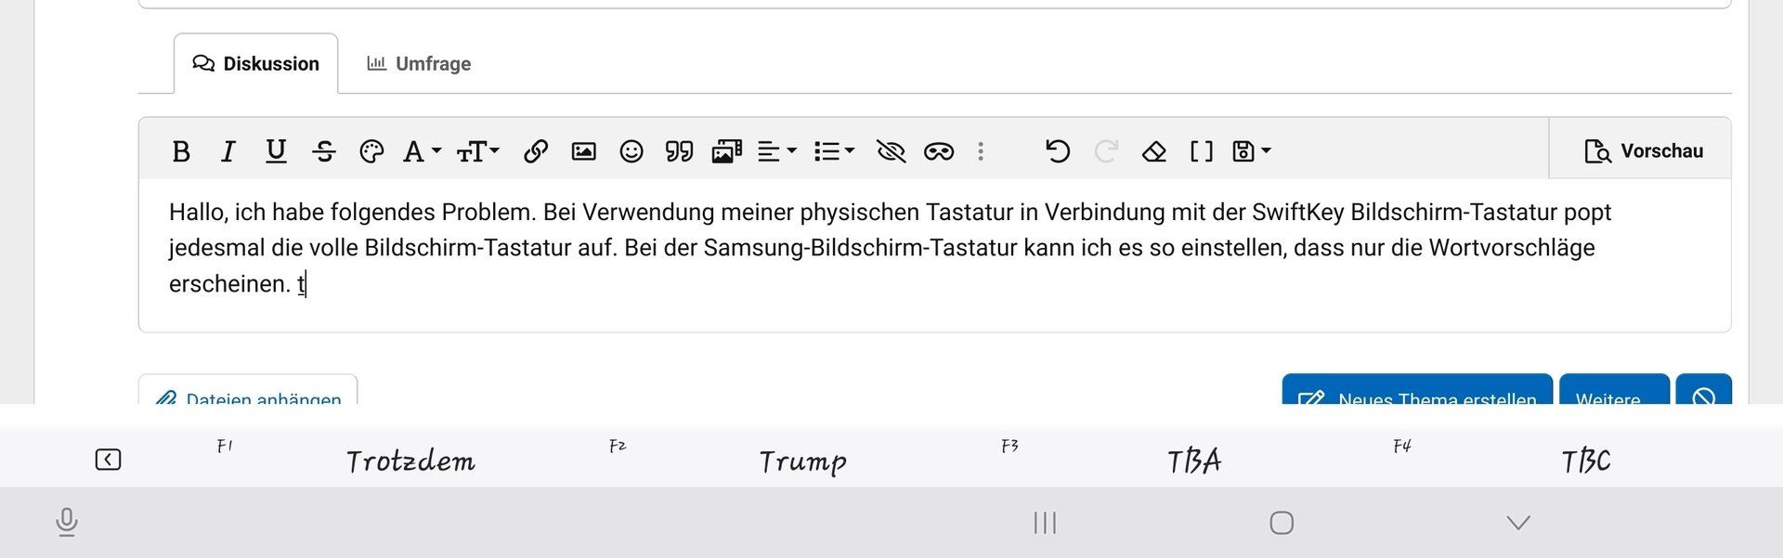Click the Vorschau preview button
The height and width of the screenshot is (558, 1783).
1643,151
